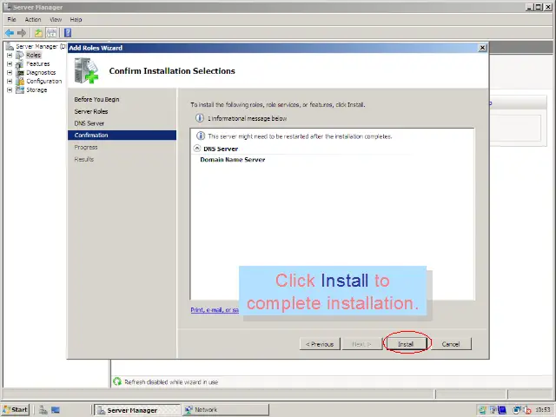Click the blue Help toolbar icon
Screen dimensions: 556x417
point(68,33)
